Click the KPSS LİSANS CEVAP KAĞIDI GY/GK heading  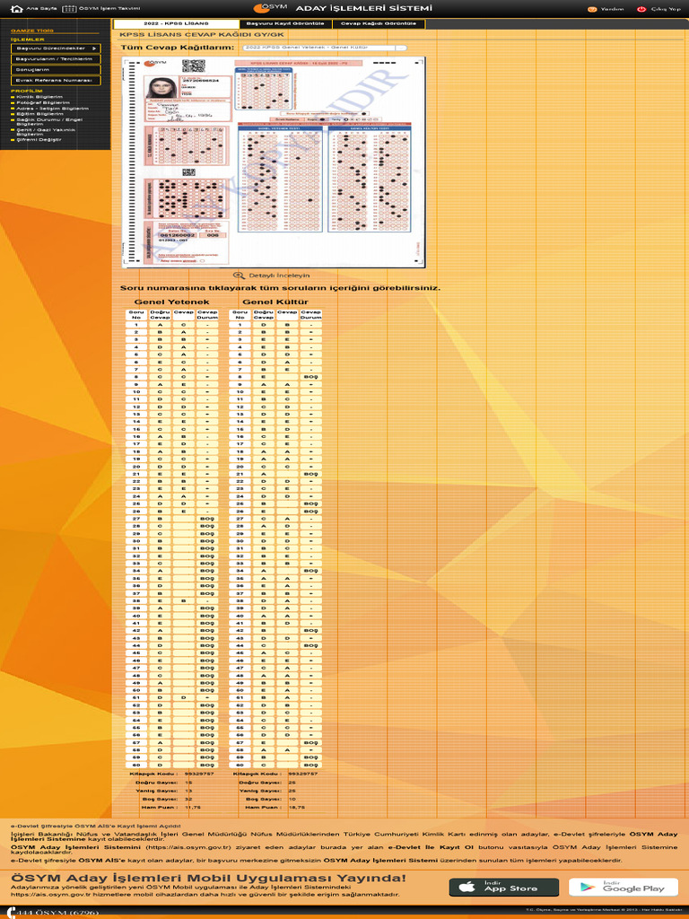tap(202, 35)
